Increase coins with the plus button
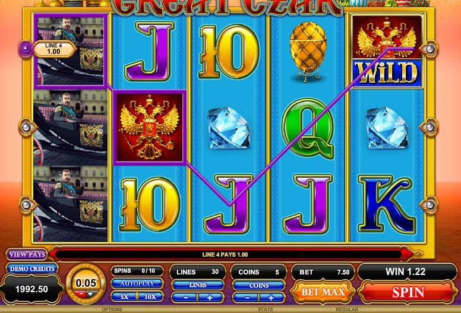461x313 pixels. [271, 298]
